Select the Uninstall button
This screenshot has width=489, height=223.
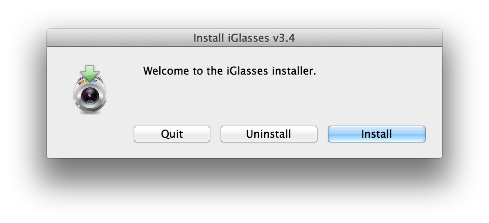pyautogui.click(x=269, y=134)
